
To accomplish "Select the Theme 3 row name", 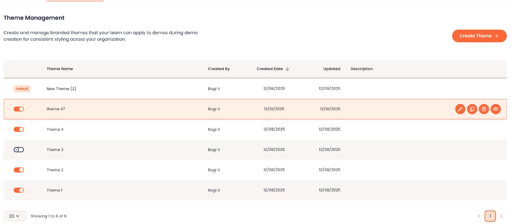I will pyautogui.click(x=55, y=150).
